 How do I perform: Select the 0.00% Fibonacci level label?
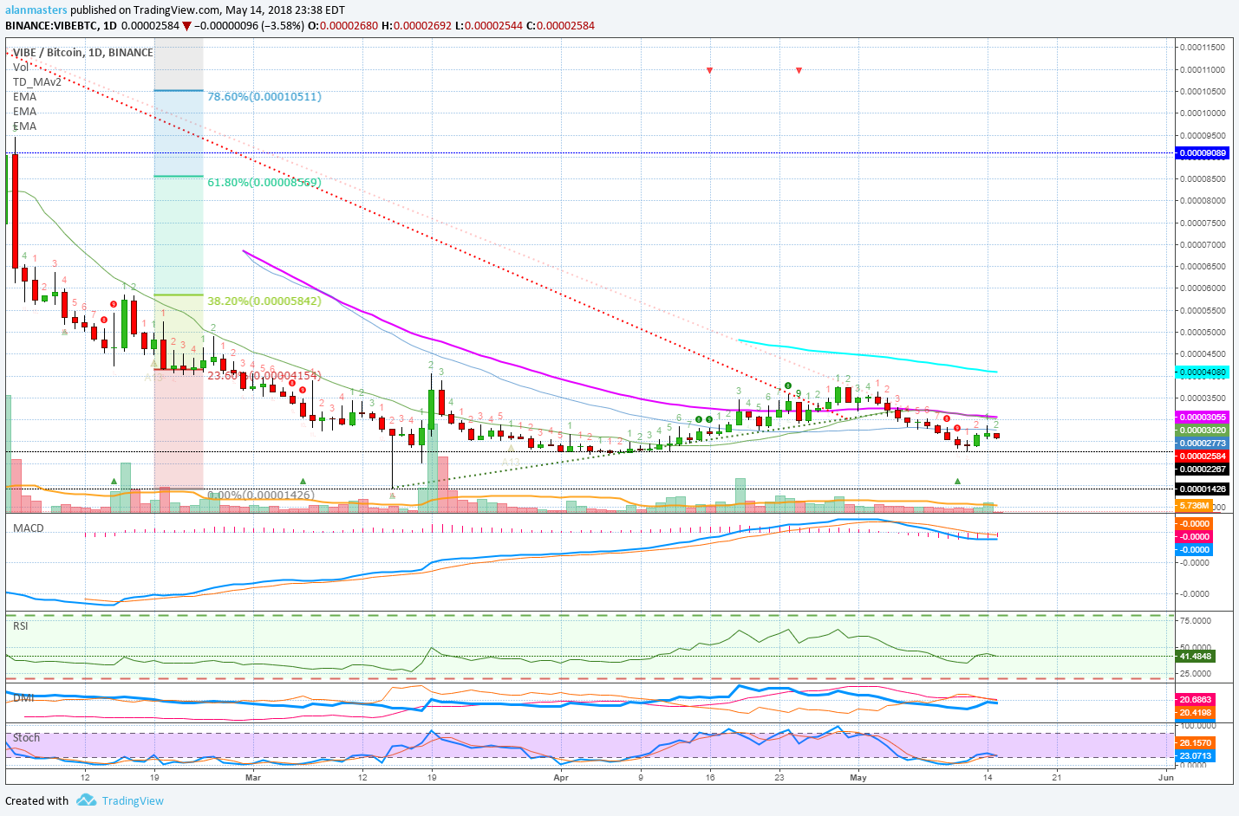point(261,495)
